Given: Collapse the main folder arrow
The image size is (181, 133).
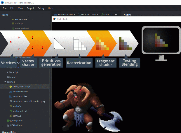Looking at the screenshot, I should click(x=5, y=82).
